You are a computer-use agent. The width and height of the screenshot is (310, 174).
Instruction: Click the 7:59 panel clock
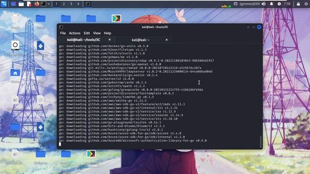coord(287,4)
